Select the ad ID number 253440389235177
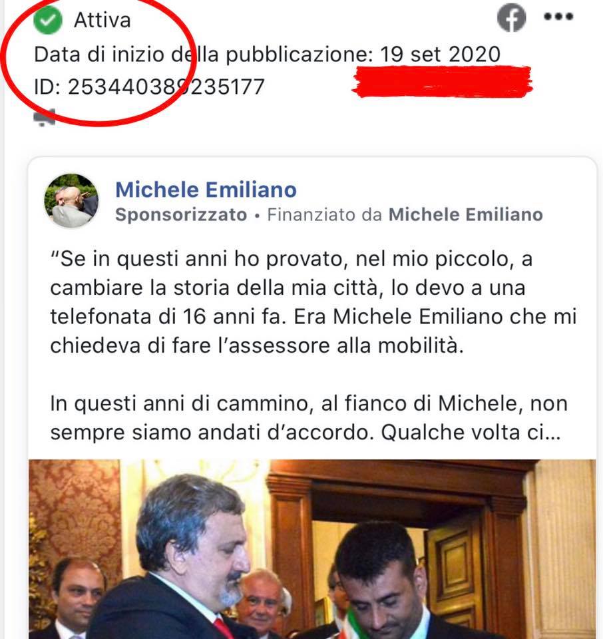The width and height of the screenshot is (603, 639). (166, 87)
